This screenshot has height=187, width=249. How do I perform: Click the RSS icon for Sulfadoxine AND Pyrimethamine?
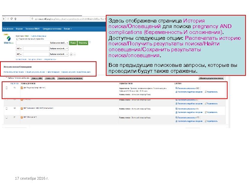[x=22, y=108]
